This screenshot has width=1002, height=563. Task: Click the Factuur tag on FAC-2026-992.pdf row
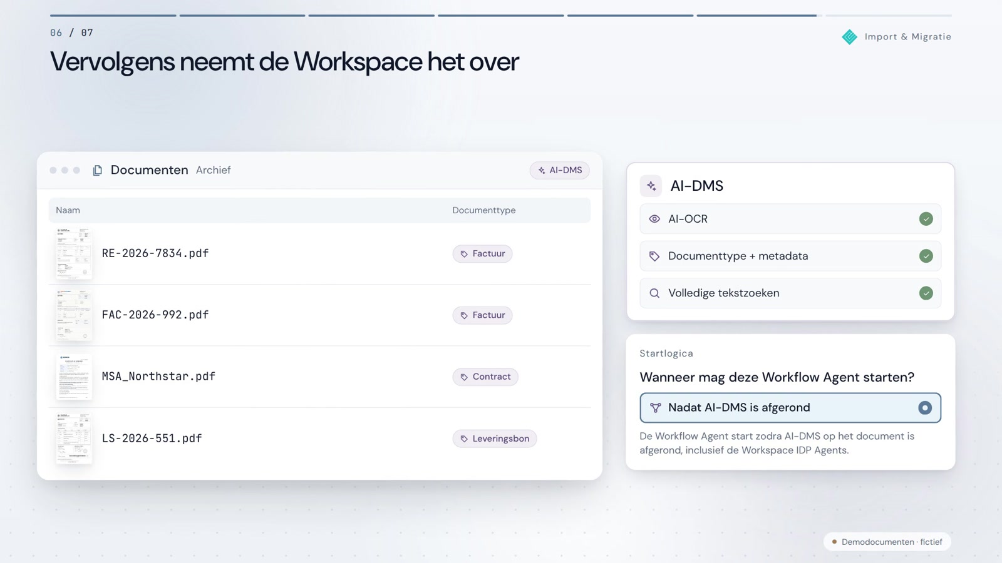482,315
